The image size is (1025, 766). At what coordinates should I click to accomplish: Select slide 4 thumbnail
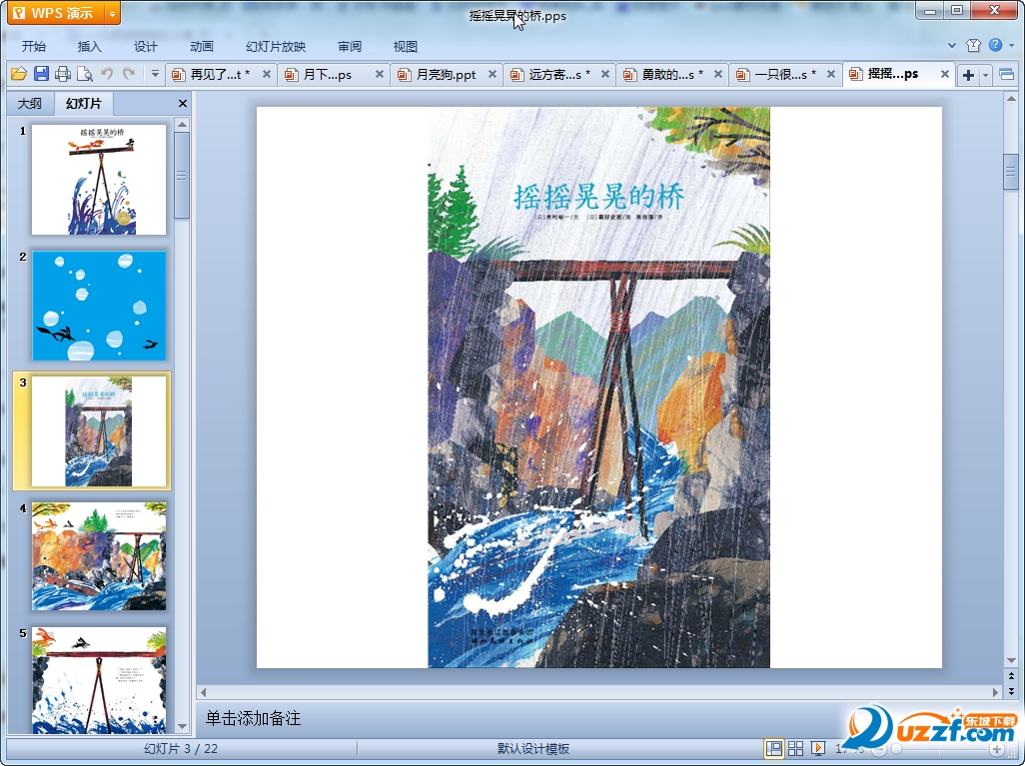click(x=99, y=556)
